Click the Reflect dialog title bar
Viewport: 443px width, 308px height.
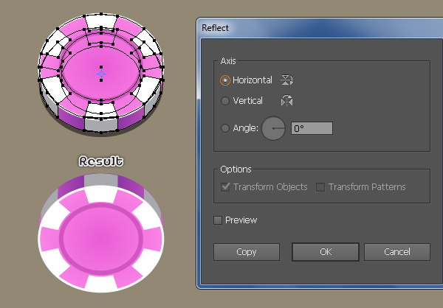pyautogui.click(x=320, y=28)
